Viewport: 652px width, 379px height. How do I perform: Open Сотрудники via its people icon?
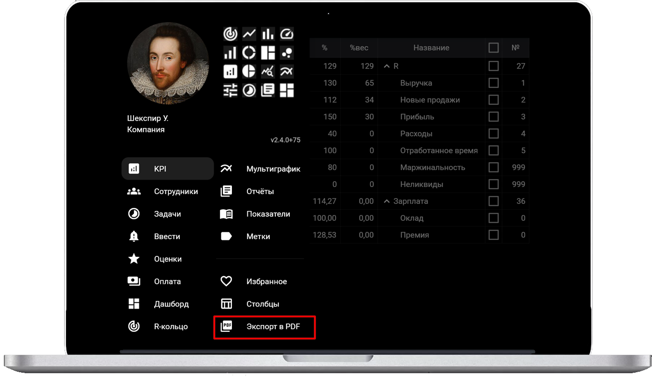click(x=134, y=192)
